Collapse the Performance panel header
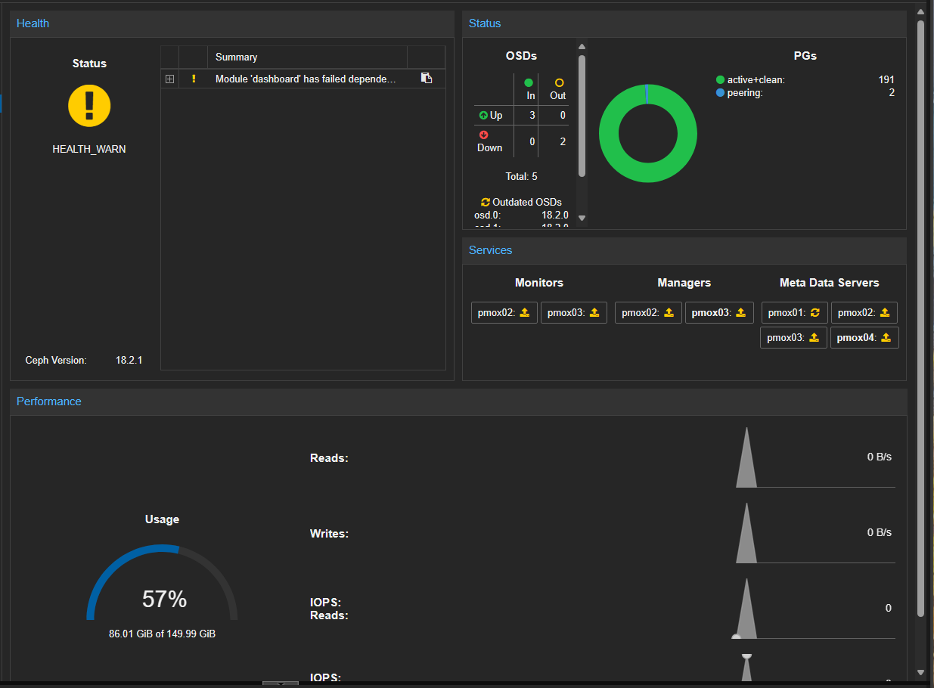The height and width of the screenshot is (688, 934). click(x=458, y=401)
